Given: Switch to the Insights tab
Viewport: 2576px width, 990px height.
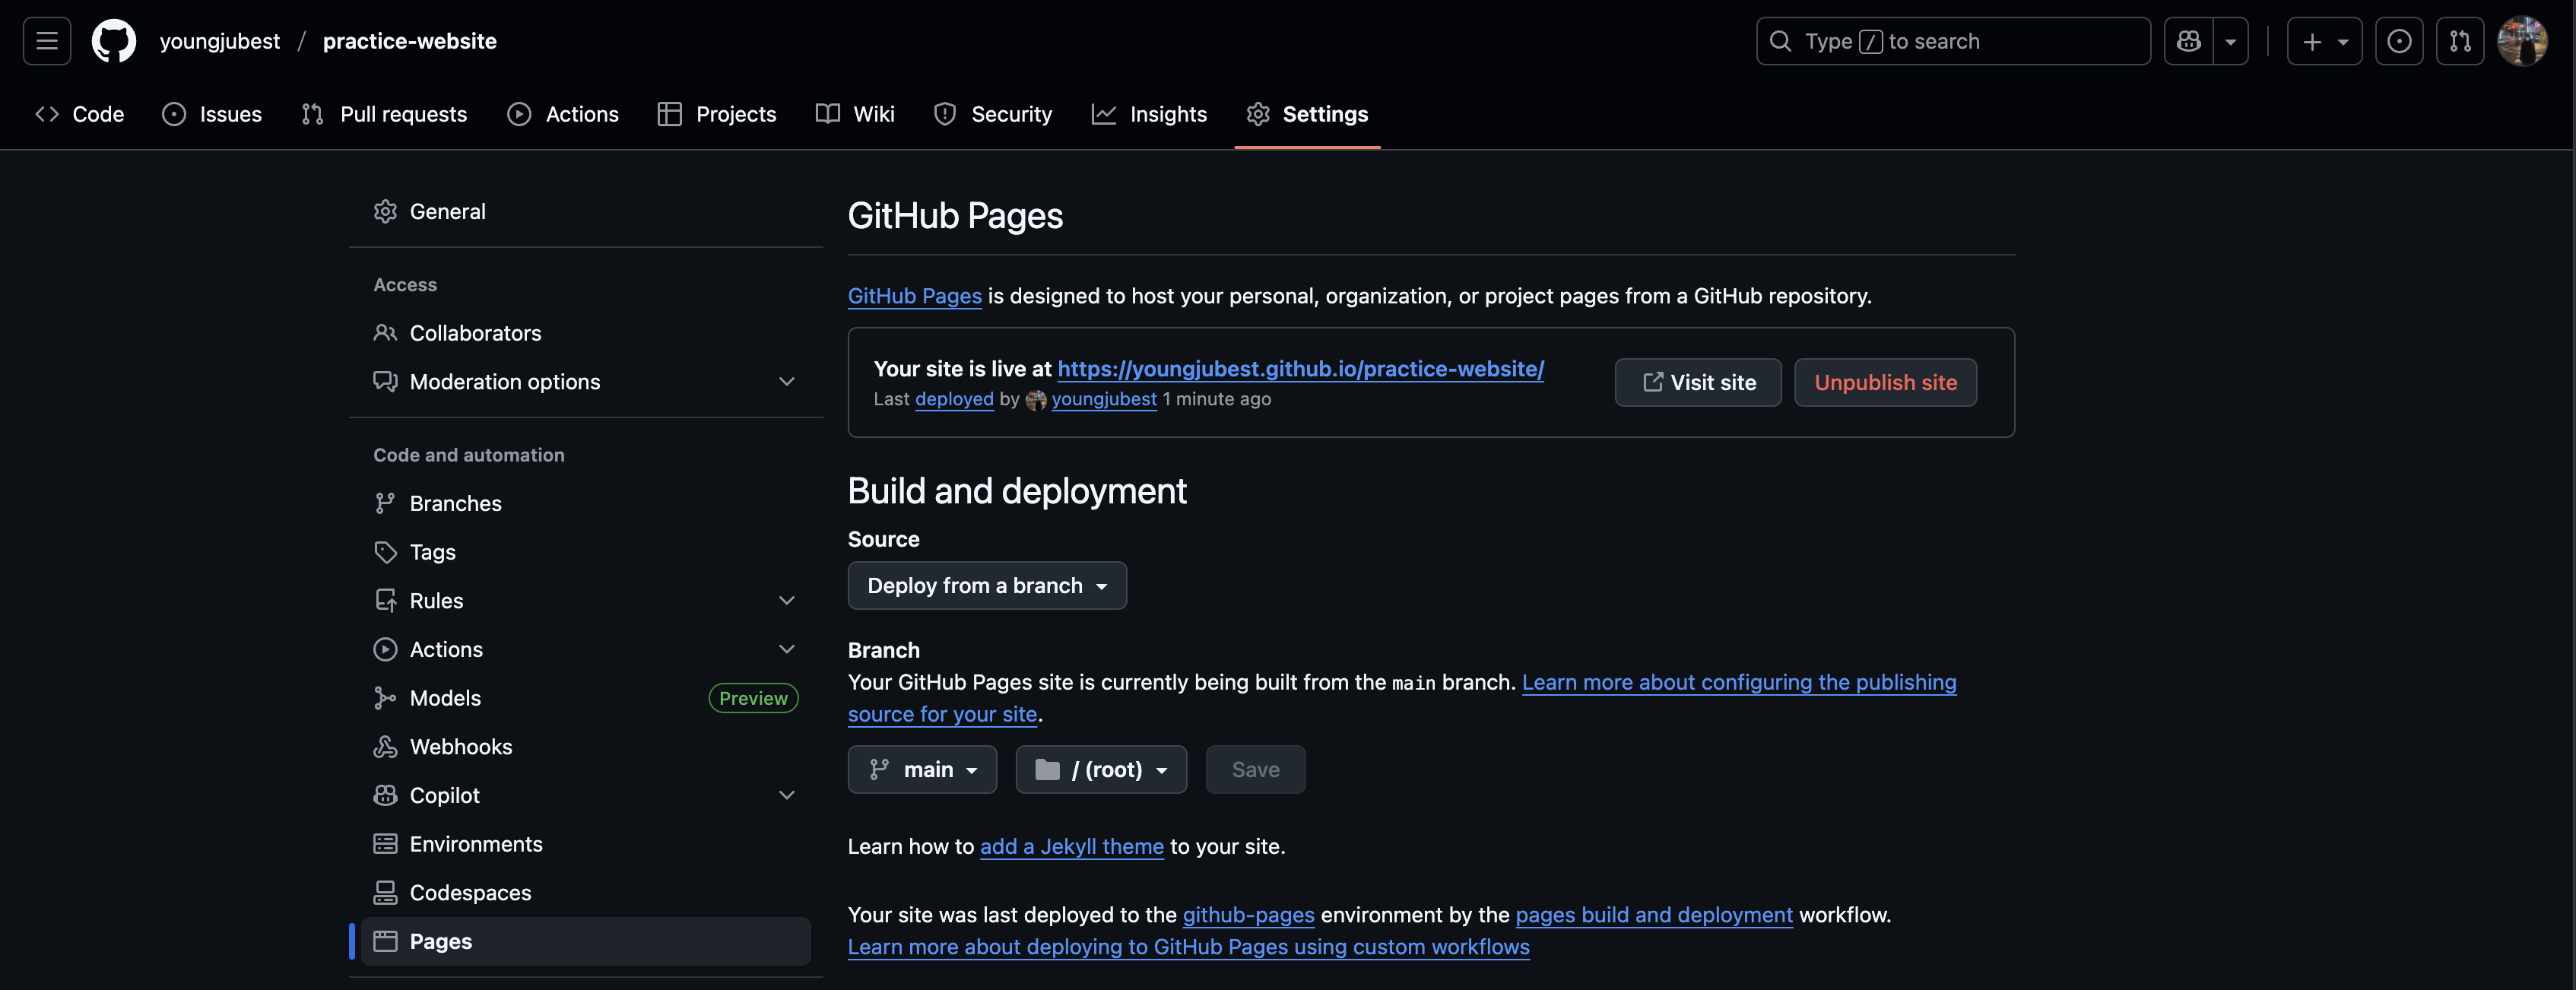Looking at the screenshot, I should [x=1149, y=114].
